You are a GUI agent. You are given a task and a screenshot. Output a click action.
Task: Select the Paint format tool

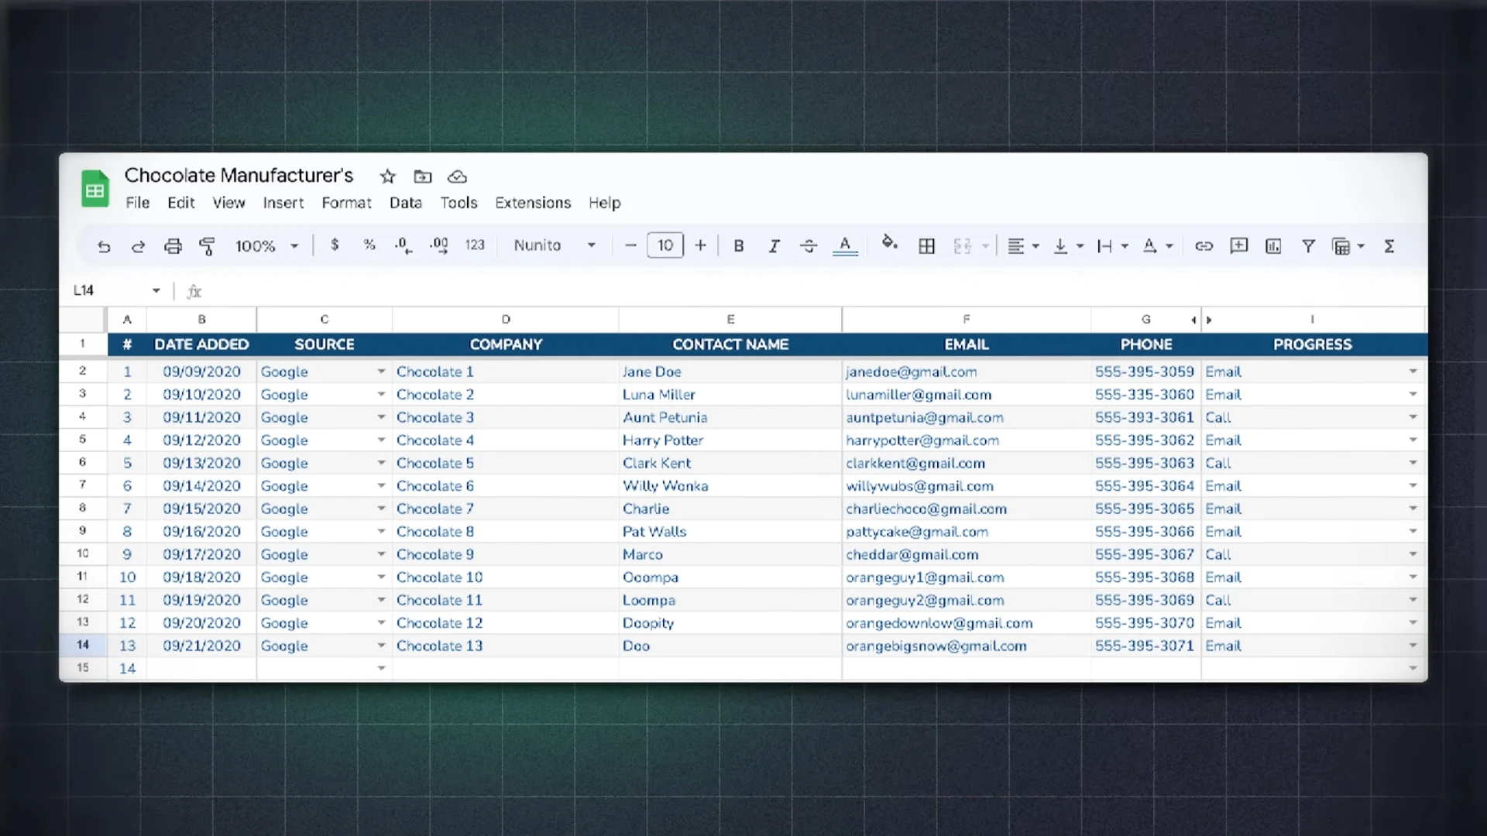[207, 246]
